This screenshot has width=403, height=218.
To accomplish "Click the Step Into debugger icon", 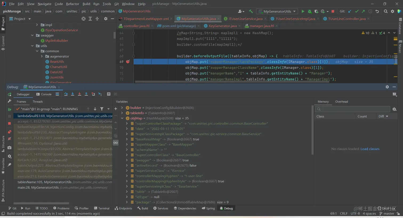I will tap(72, 94).
